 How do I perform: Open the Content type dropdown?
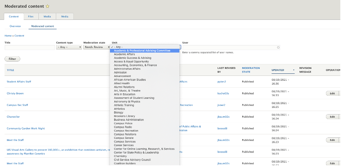pyautogui.click(x=69, y=47)
